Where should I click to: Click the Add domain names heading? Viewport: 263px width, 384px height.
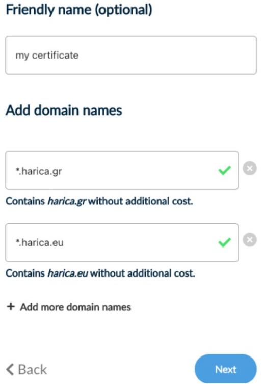[64, 110]
